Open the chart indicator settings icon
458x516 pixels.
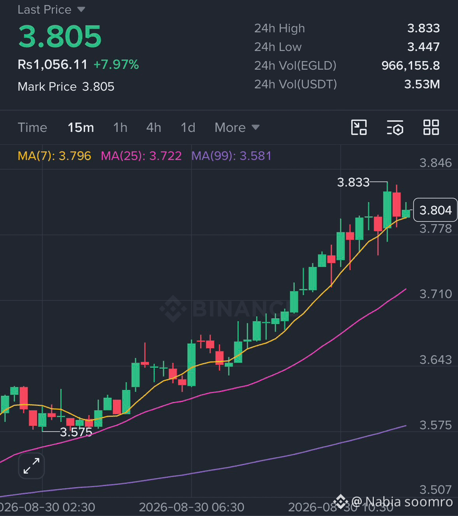tap(395, 127)
